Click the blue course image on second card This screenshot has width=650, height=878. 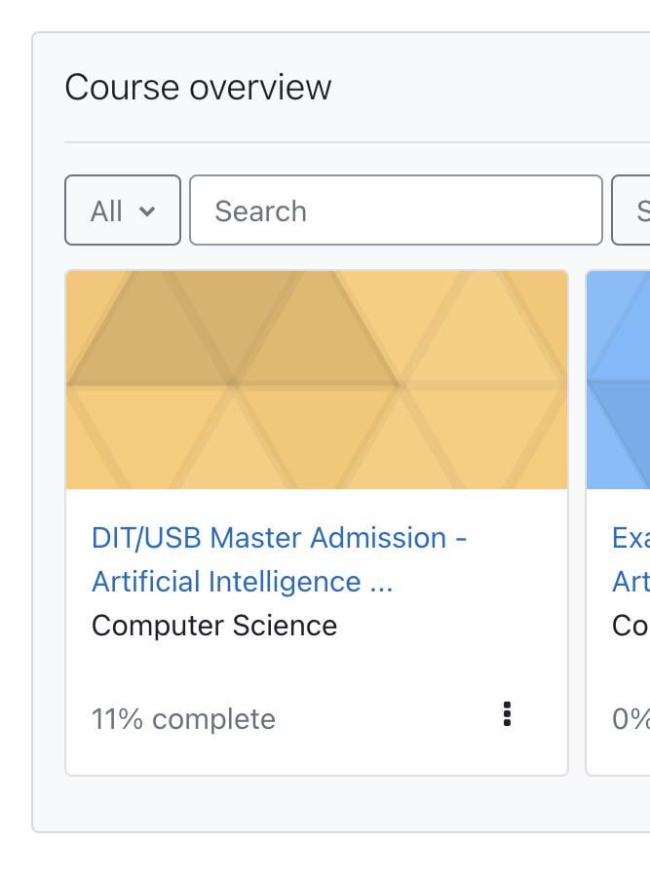tap(618, 380)
